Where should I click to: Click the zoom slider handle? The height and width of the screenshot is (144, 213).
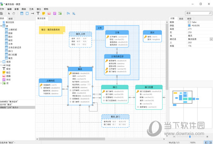[190, 137]
